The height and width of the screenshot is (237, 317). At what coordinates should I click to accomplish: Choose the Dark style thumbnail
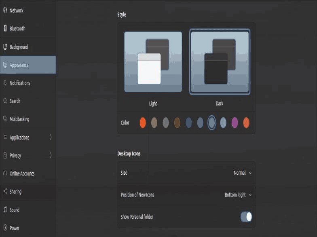[220, 61]
